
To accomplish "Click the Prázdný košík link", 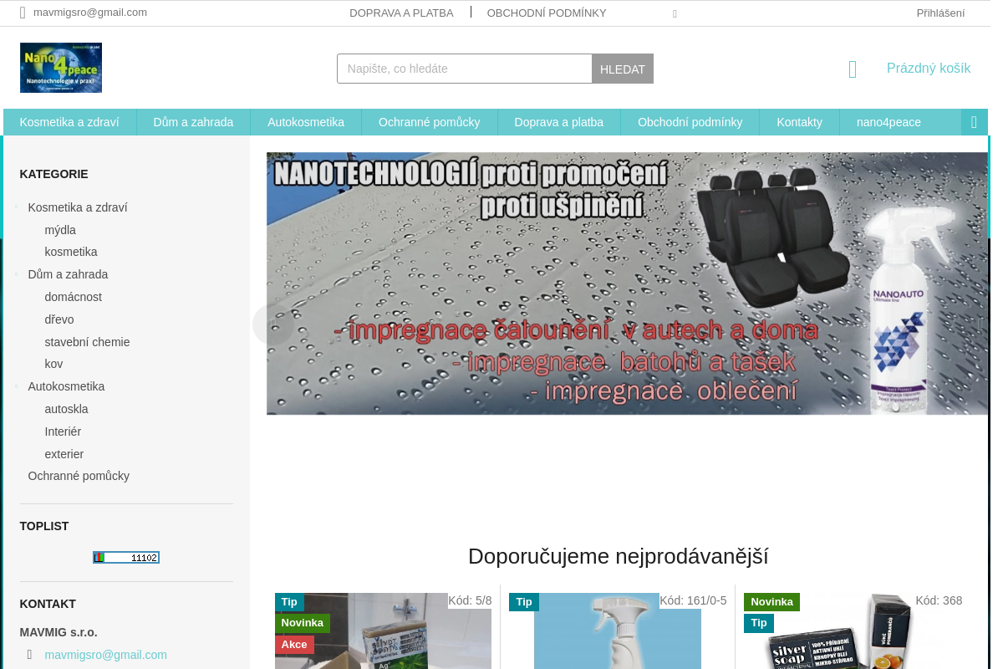I will point(929,68).
